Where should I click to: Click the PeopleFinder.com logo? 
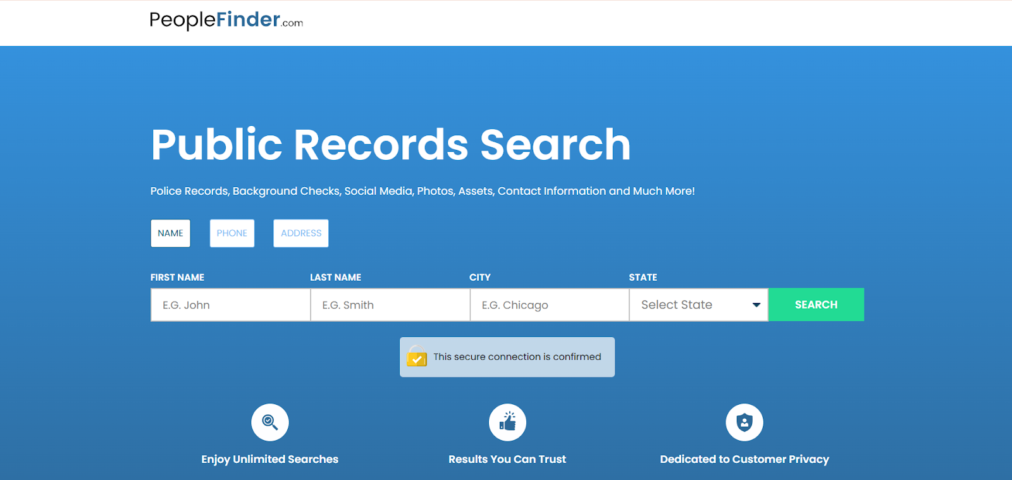[x=226, y=20]
